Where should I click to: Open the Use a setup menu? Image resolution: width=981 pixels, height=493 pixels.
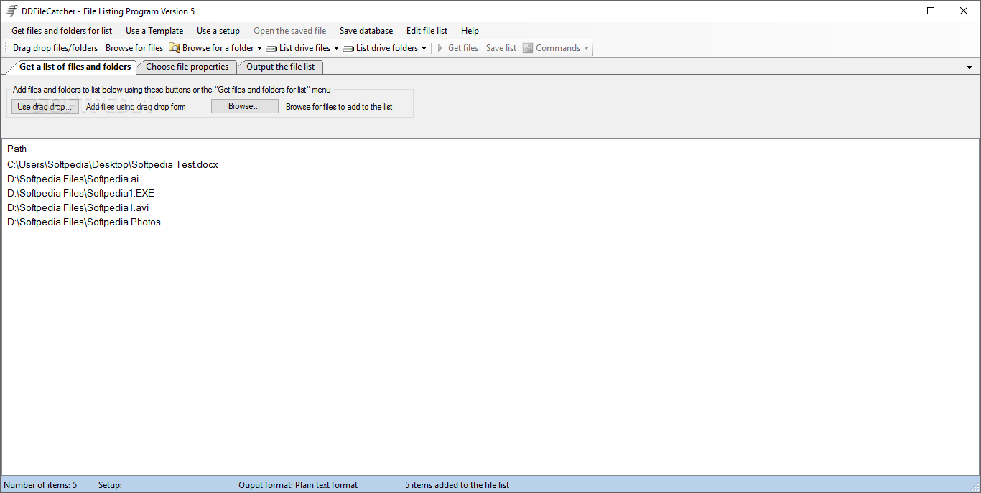(x=218, y=31)
